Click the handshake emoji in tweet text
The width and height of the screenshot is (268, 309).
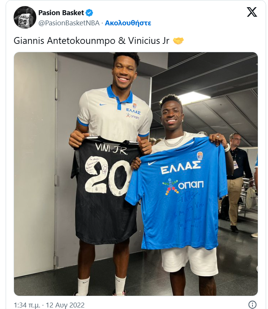[178, 41]
